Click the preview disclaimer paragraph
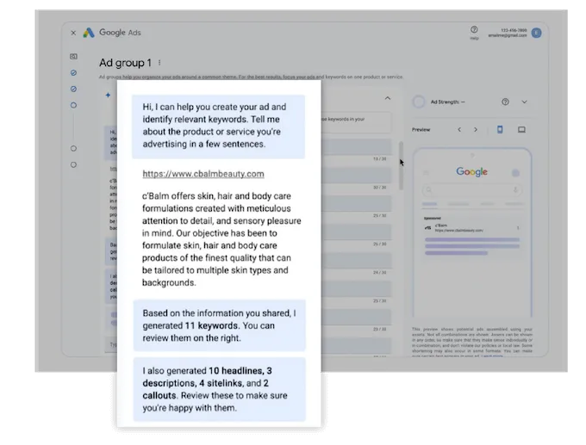Image resolution: width=586 pixels, height=445 pixels. tap(472, 342)
